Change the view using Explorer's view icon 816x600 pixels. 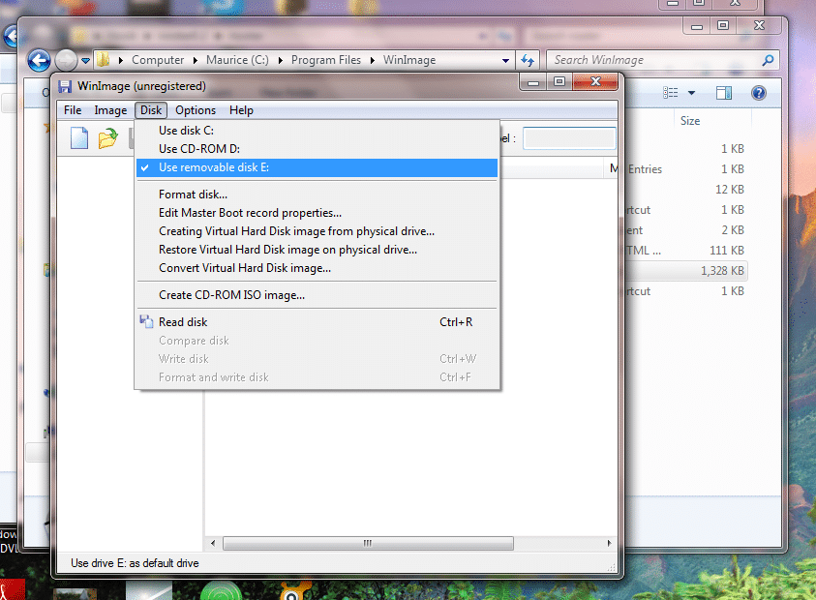(670, 93)
